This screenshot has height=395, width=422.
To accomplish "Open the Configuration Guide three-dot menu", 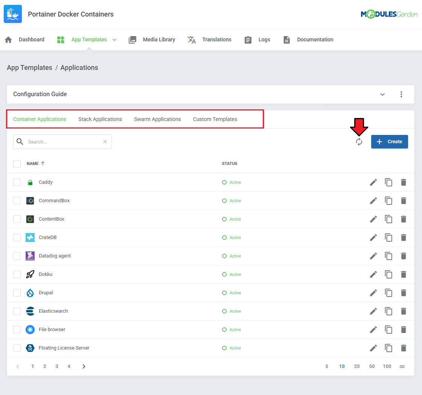I will (401, 94).
